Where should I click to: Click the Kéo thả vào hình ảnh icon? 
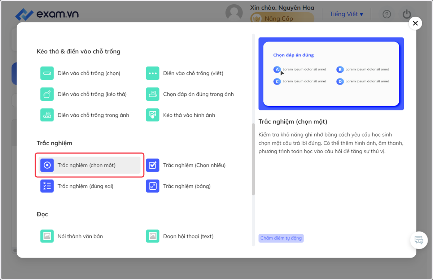click(153, 115)
